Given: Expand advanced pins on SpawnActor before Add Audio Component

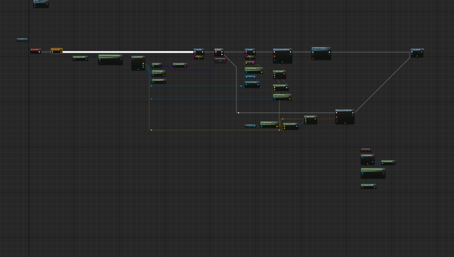Looking at the screenshot, I should (x=283, y=62).
